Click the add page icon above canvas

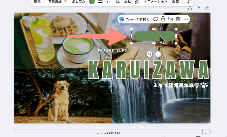pos(207,8)
